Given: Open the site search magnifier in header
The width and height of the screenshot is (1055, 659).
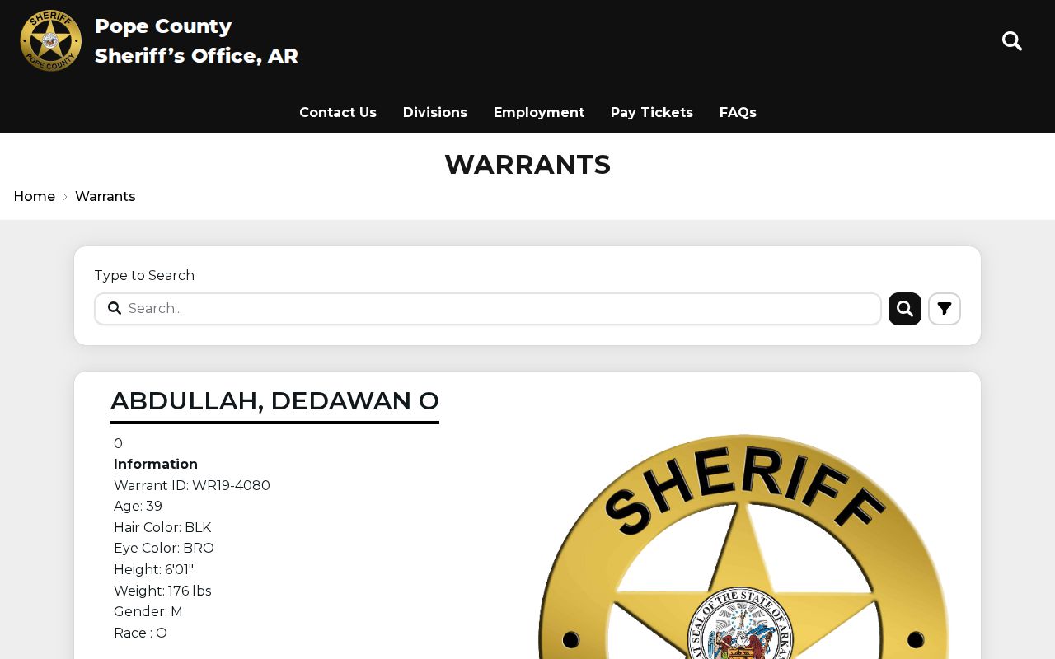Looking at the screenshot, I should (x=1012, y=41).
